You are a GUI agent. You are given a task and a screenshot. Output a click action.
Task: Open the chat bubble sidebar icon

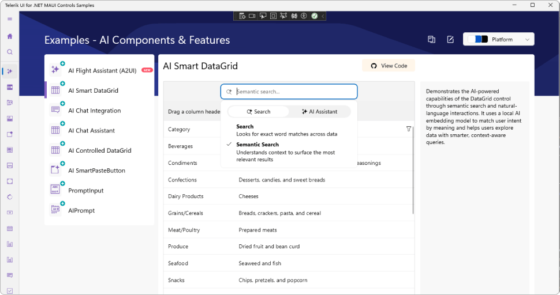point(10,275)
